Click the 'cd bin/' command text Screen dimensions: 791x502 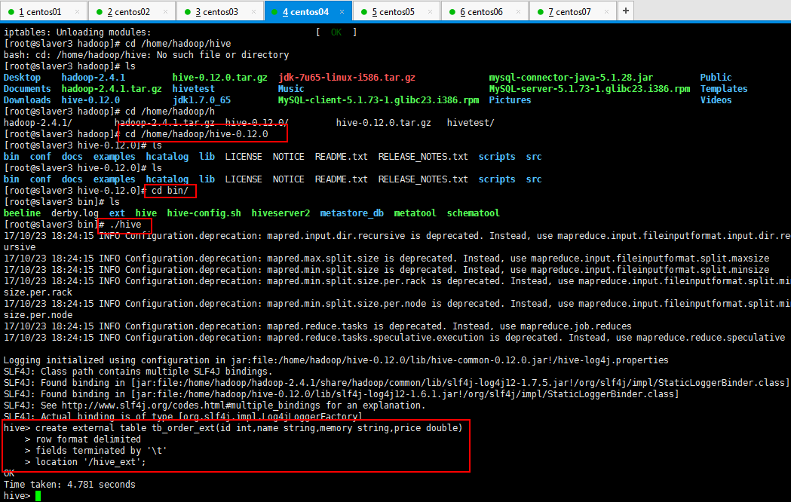170,191
